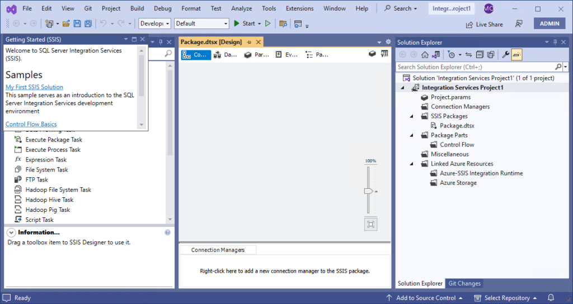
Task: Switch to the Control Flow designer tab
Action: 196,55
